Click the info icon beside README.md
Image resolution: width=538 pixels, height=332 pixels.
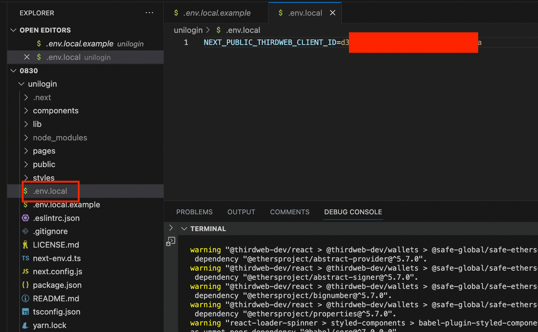[25, 299]
